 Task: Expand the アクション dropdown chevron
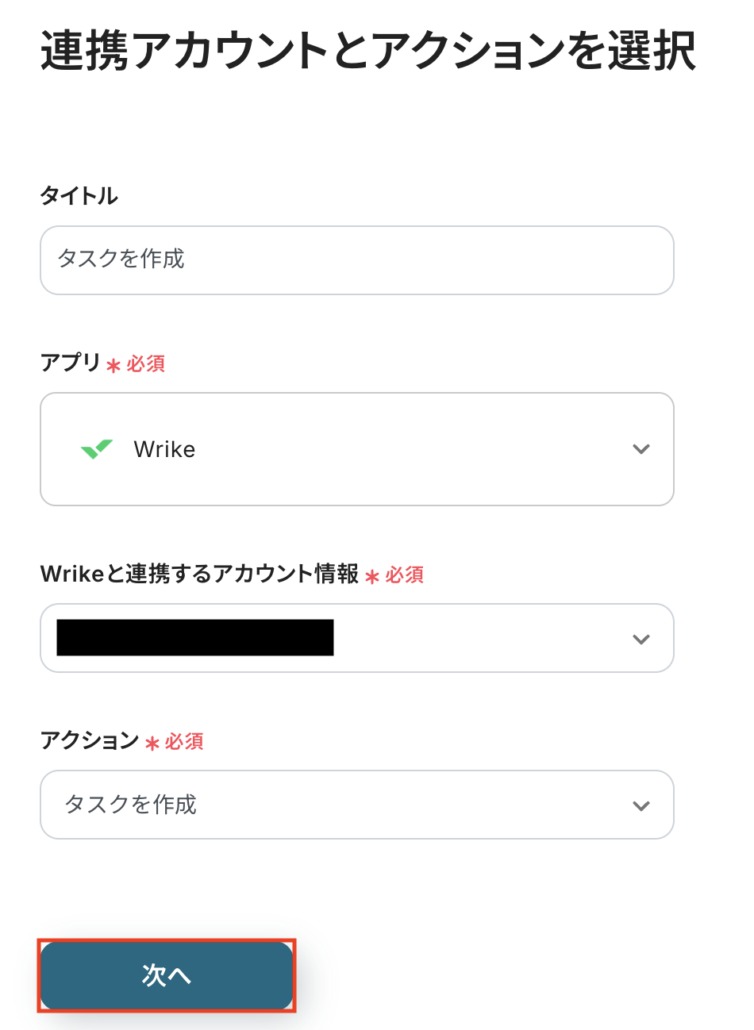pos(641,805)
